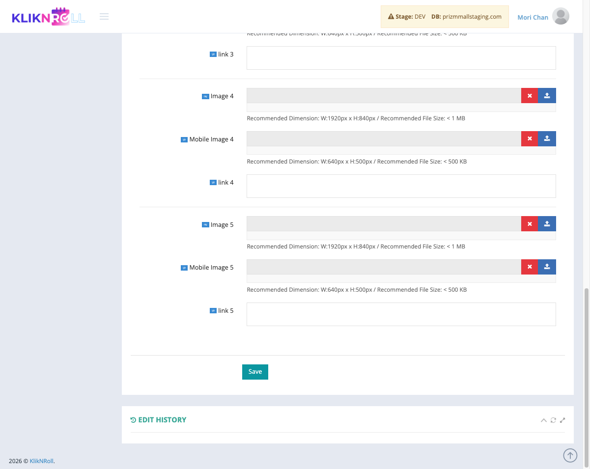Viewport: 590px width, 469px height.
Task: Click the KlikNRoll logo
Action: point(48,17)
